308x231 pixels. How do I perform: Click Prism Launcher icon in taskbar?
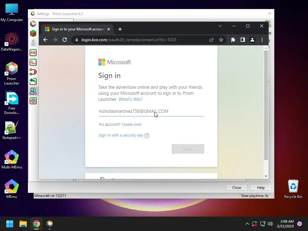point(50,224)
